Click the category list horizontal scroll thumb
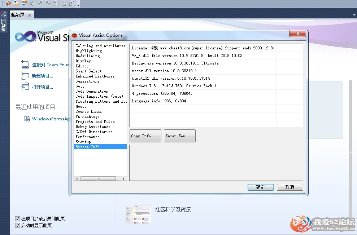 pyautogui.click(x=98, y=179)
